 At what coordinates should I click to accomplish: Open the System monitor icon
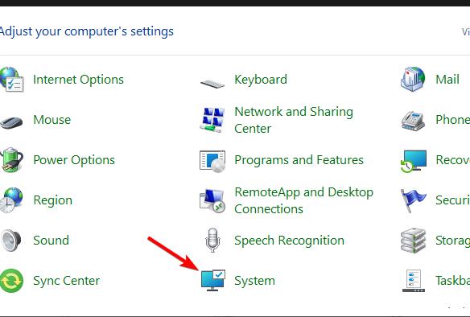pos(212,280)
